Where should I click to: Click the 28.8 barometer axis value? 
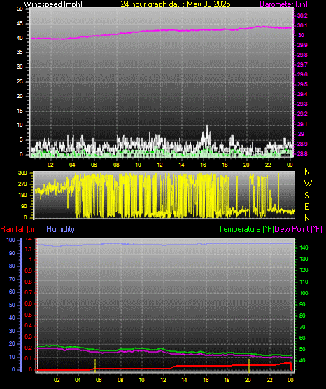[x=302, y=153]
